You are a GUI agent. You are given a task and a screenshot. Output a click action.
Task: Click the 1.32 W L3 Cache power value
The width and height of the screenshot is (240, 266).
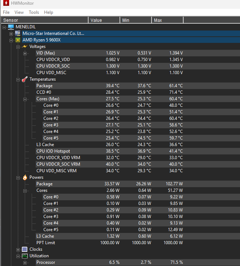(113, 236)
